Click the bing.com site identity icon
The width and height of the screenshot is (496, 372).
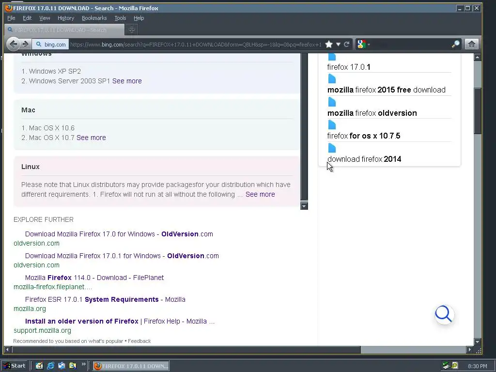(x=50, y=44)
